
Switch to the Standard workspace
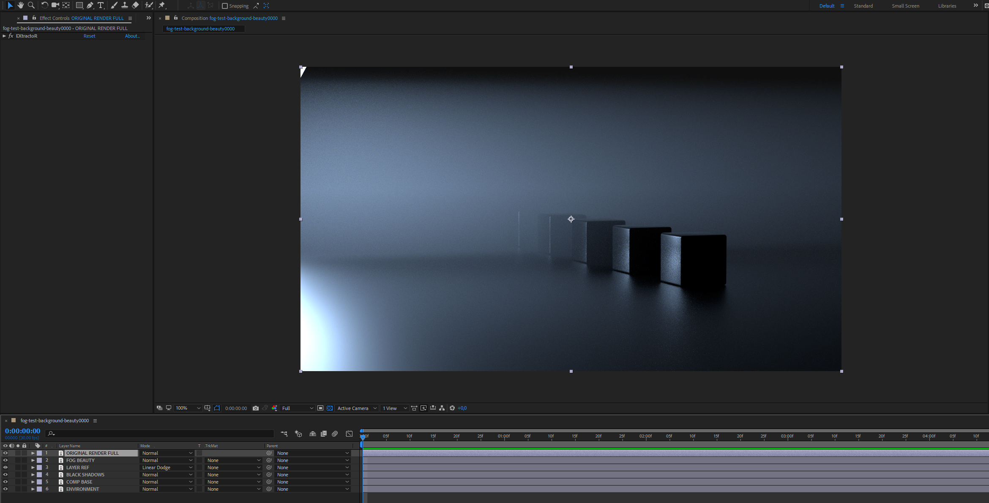[863, 6]
